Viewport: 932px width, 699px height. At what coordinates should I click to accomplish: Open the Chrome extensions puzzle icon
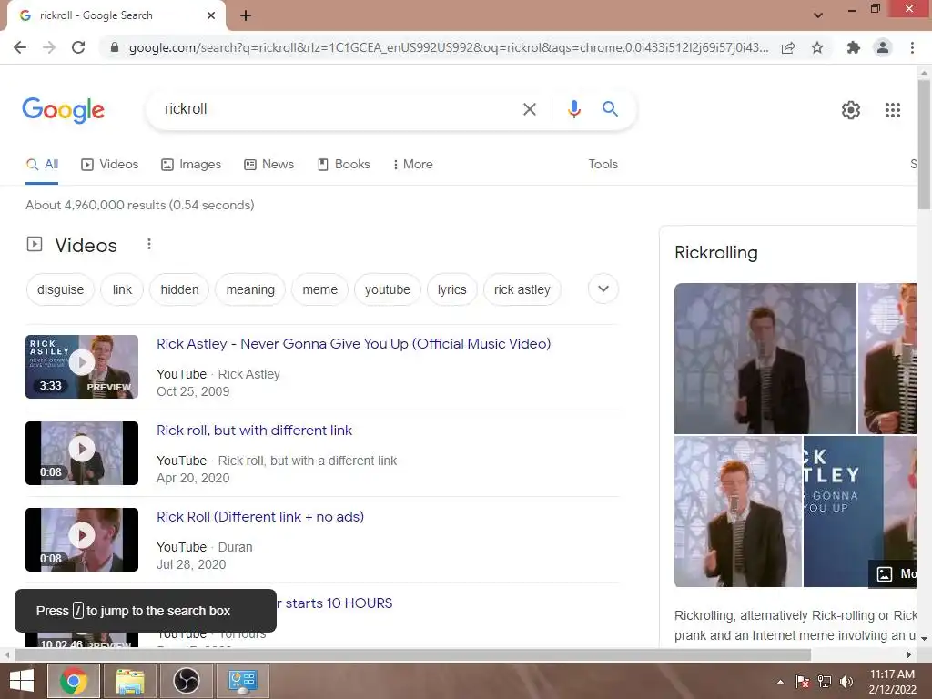pos(853,47)
